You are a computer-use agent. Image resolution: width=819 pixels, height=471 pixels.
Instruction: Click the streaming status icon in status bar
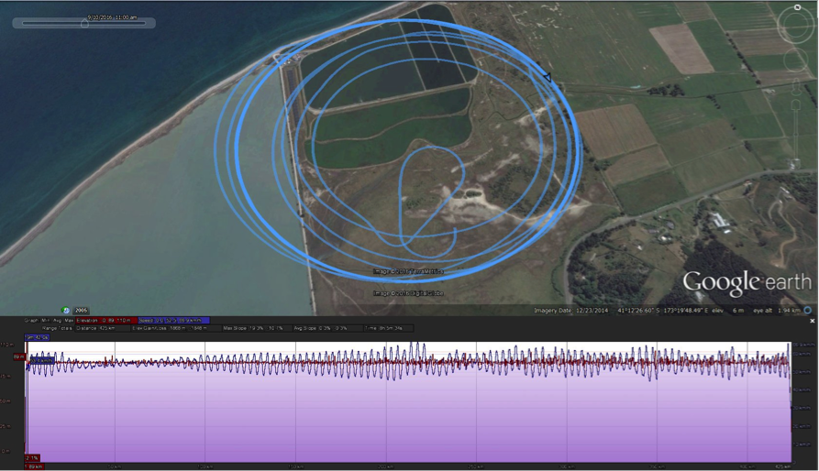pyautogui.click(x=807, y=311)
